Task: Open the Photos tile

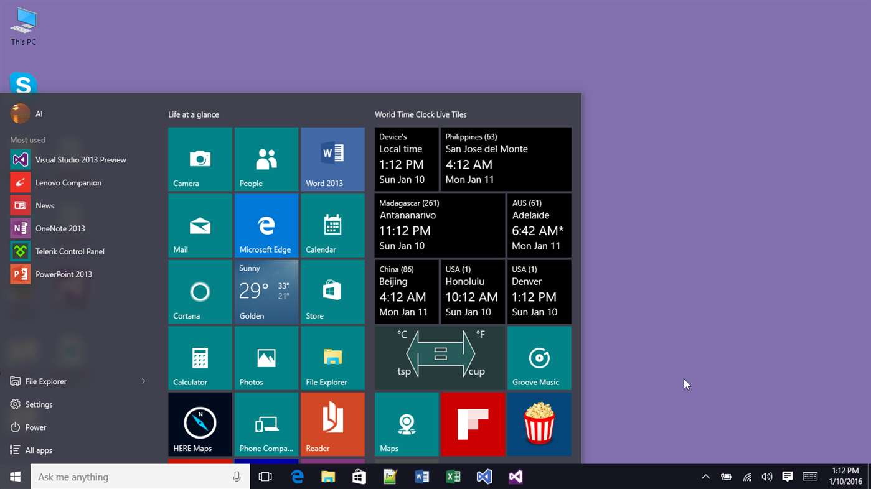Action: click(266, 358)
